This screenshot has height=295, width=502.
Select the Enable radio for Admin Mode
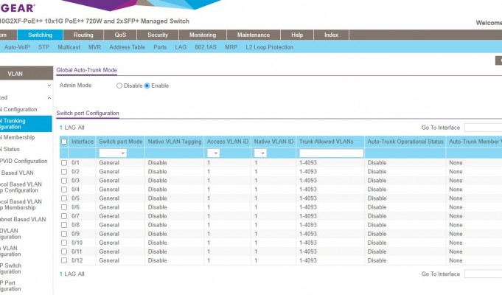coord(147,86)
